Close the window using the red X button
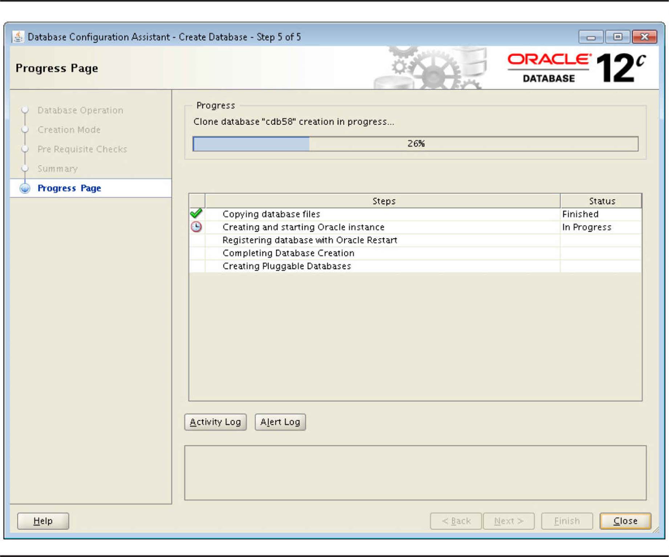Image resolution: width=669 pixels, height=557 pixels. (x=645, y=37)
